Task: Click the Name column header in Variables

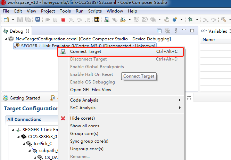Action: 208,40
